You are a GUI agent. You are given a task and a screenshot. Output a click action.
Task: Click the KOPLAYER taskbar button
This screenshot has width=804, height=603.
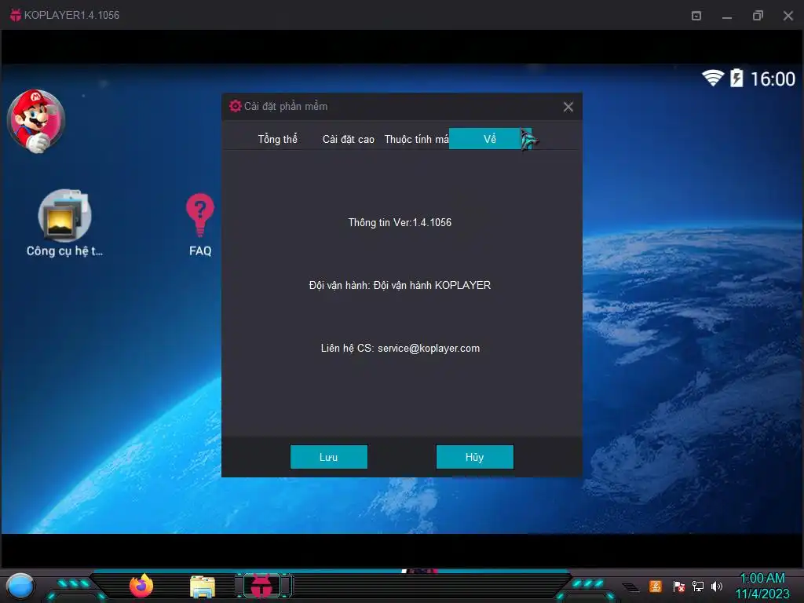point(262,586)
